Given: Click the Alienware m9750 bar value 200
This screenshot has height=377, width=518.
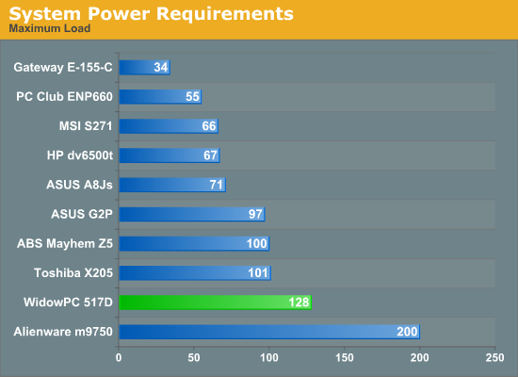Looking at the screenshot, I should click(x=407, y=332).
